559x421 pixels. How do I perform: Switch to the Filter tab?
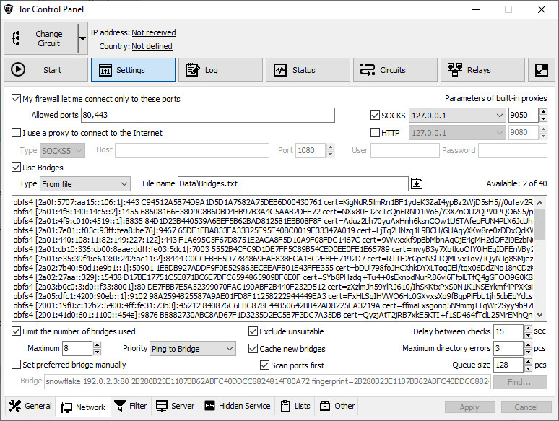point(131,406)
